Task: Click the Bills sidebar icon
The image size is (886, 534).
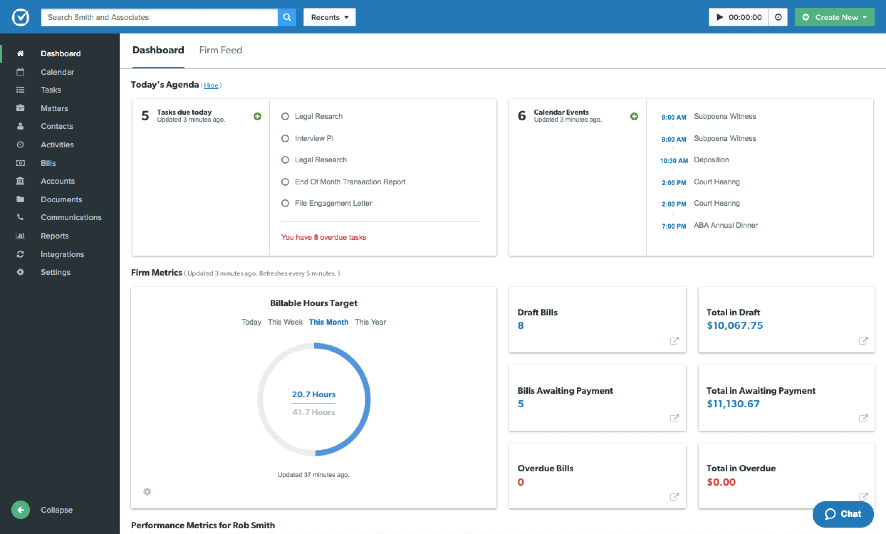Action: tap(20, 163)
